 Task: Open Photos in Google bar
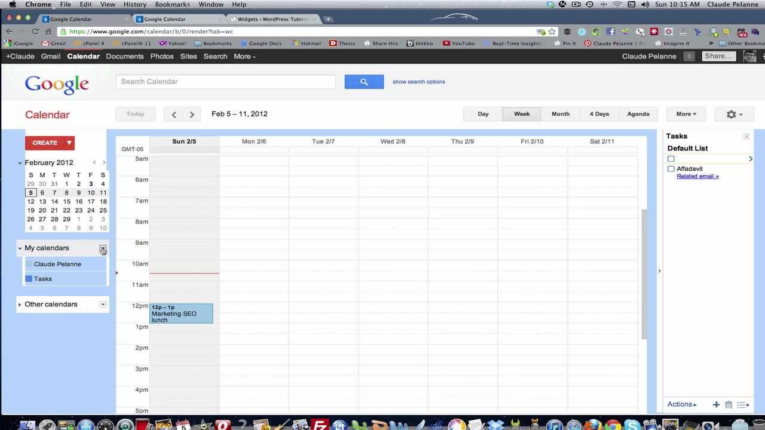coord(162,56)
